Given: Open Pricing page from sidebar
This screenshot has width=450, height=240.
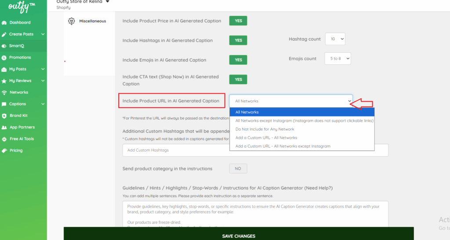Looking at the screenshot, I should 16,151.
